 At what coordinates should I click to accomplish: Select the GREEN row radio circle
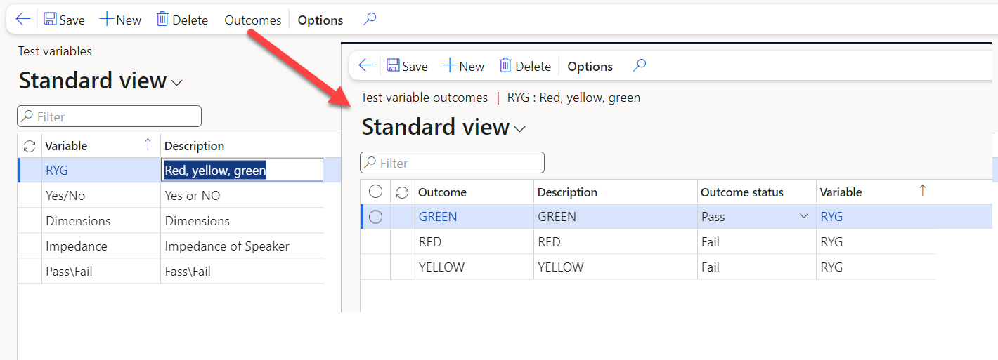click(376, 217)
